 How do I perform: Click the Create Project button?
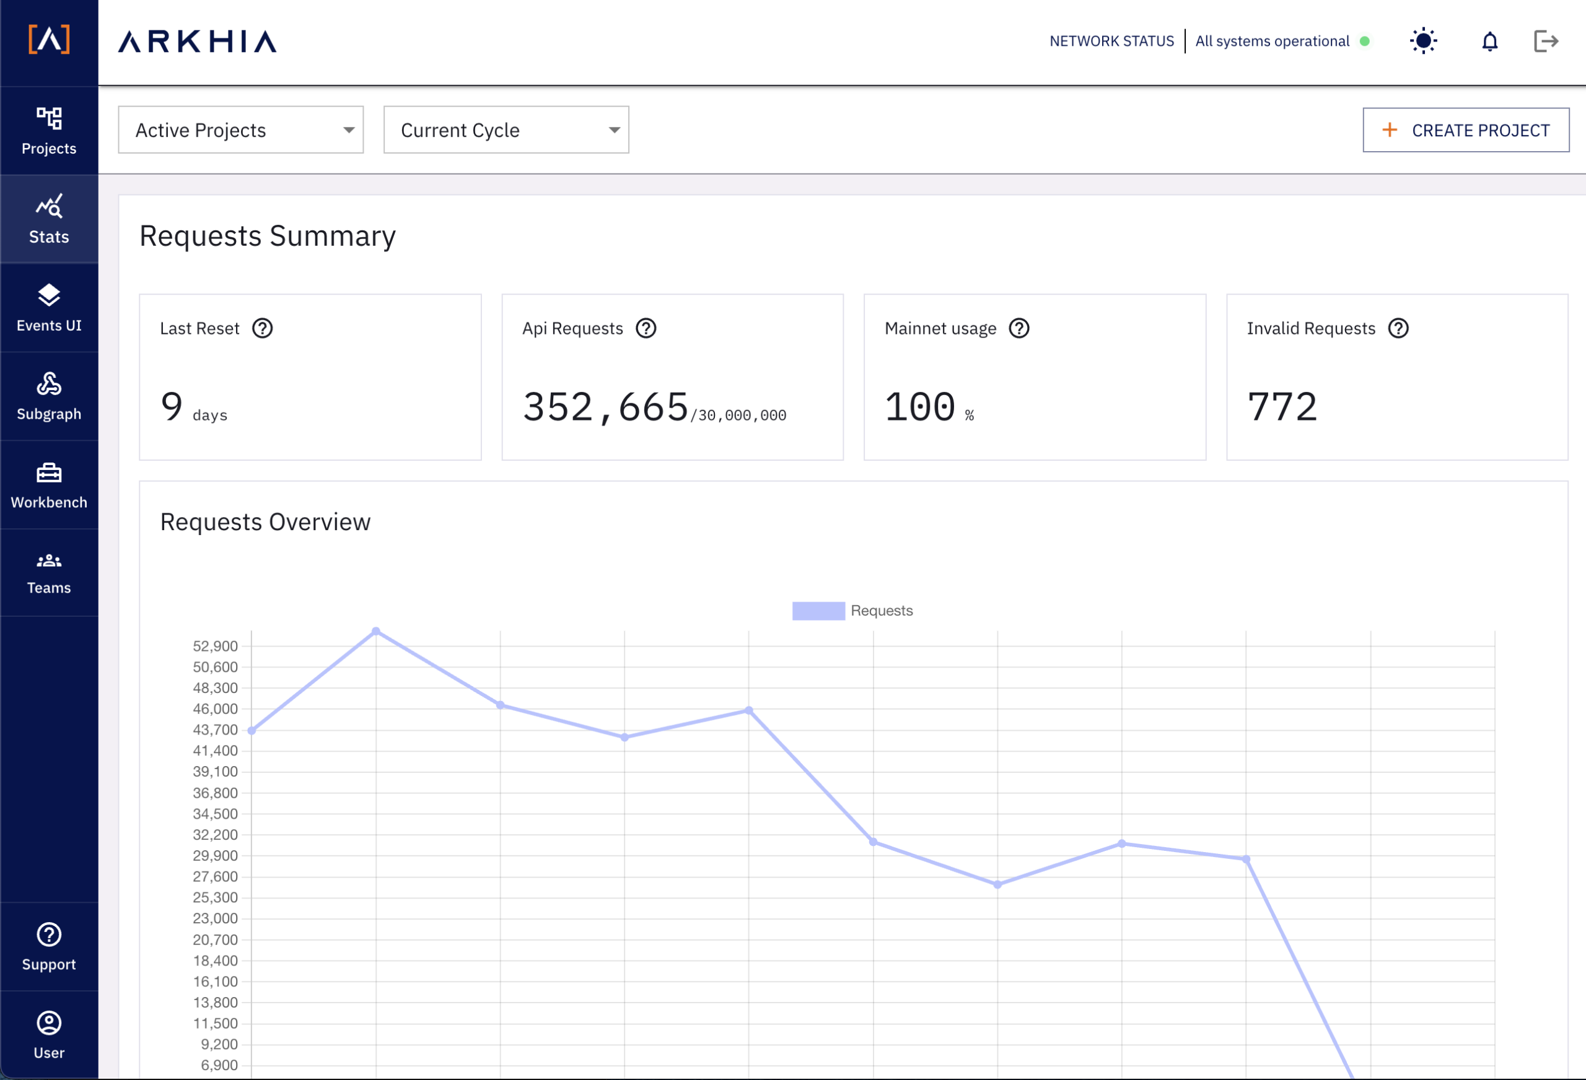point(1465,129)
